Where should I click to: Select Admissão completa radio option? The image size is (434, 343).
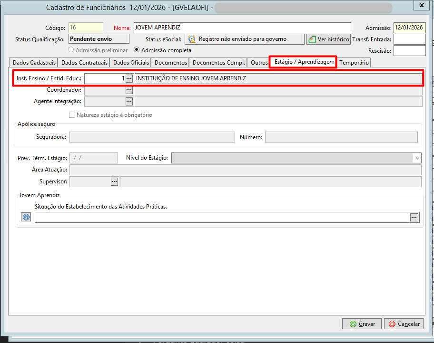click(137, 50)
